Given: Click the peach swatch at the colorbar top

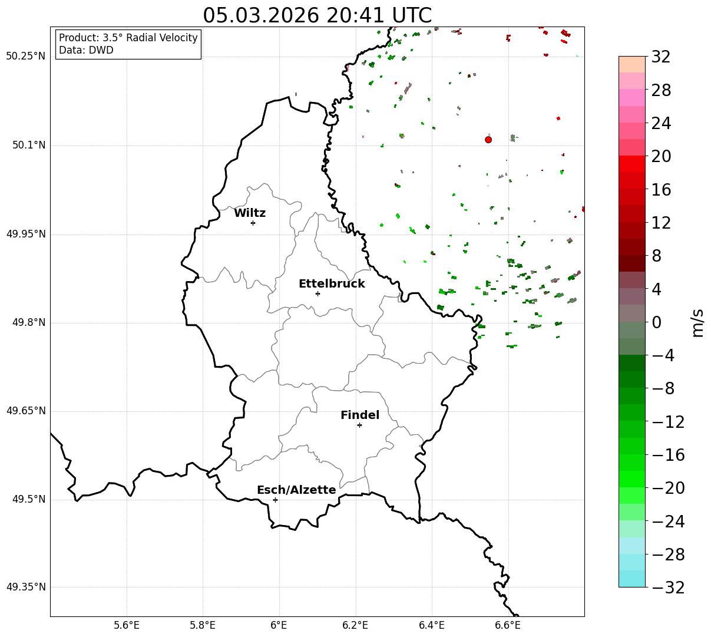Looking at the screenshot, I should pos(632,64).
